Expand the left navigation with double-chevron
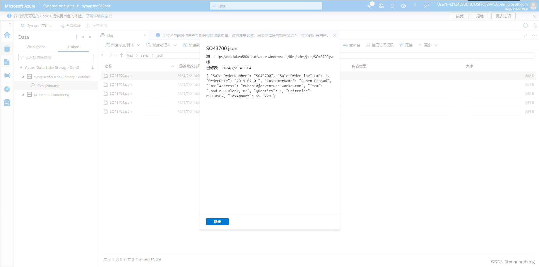The width and height of the screenshot is (539, 267). point(10,24)
